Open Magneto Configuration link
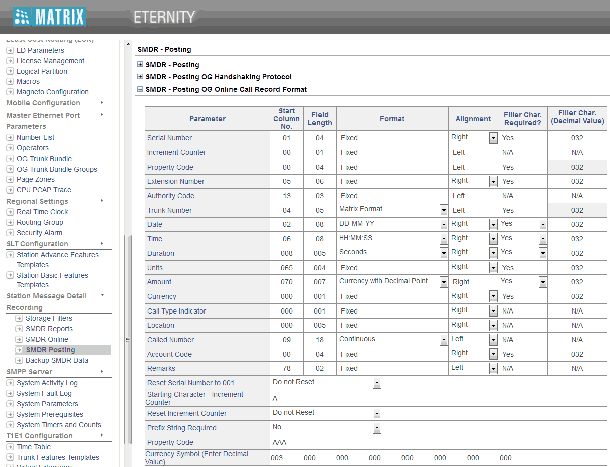The image size is (610, 467). pyautogui.click(x=53, y=92)
